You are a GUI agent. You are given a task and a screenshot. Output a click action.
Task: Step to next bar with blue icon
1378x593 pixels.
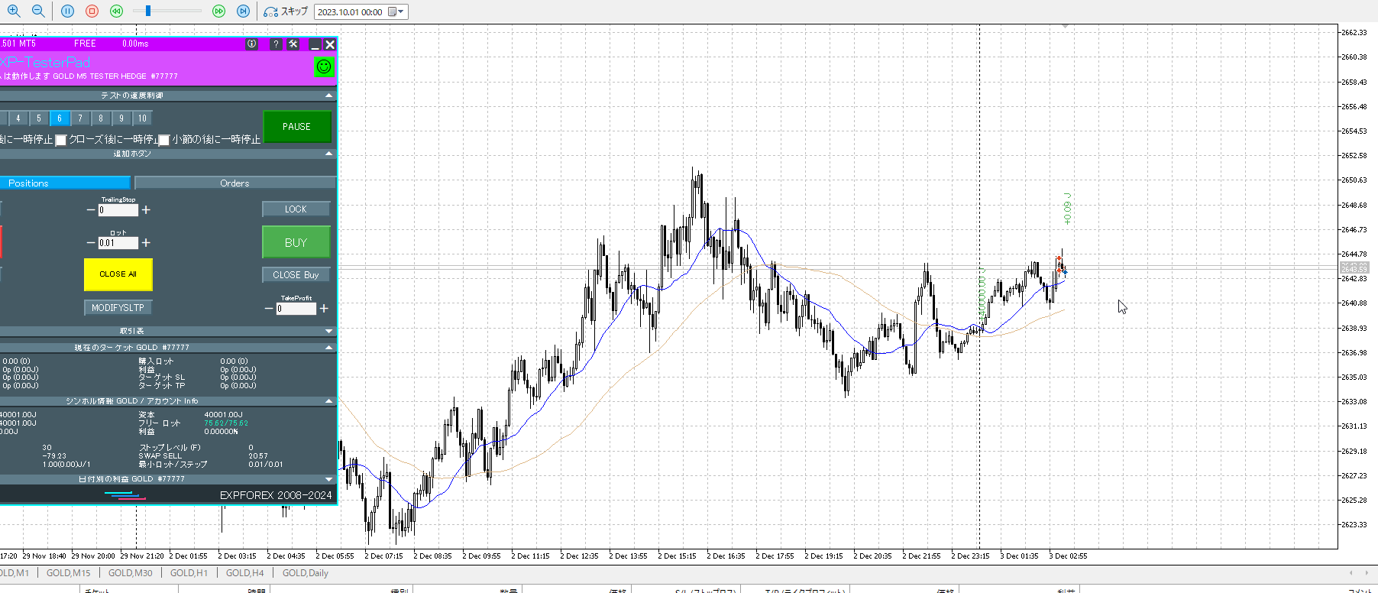pos(243,11)
